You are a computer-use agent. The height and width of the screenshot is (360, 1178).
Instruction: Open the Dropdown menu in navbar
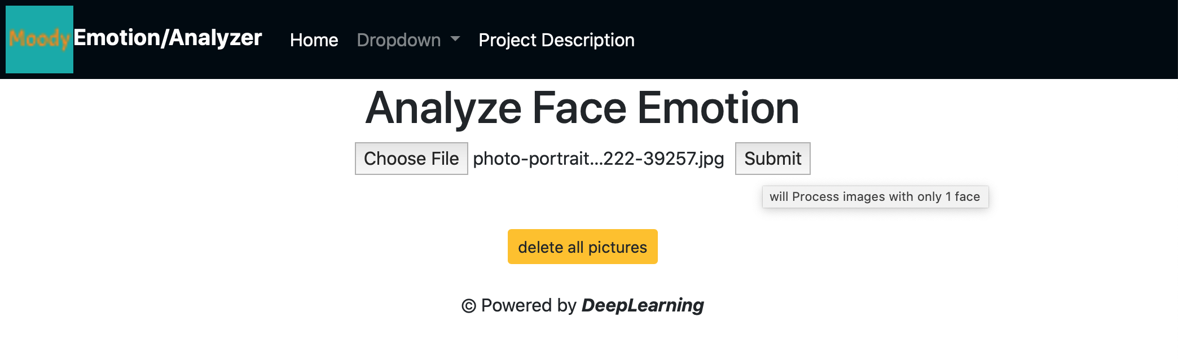coord(408,40)
